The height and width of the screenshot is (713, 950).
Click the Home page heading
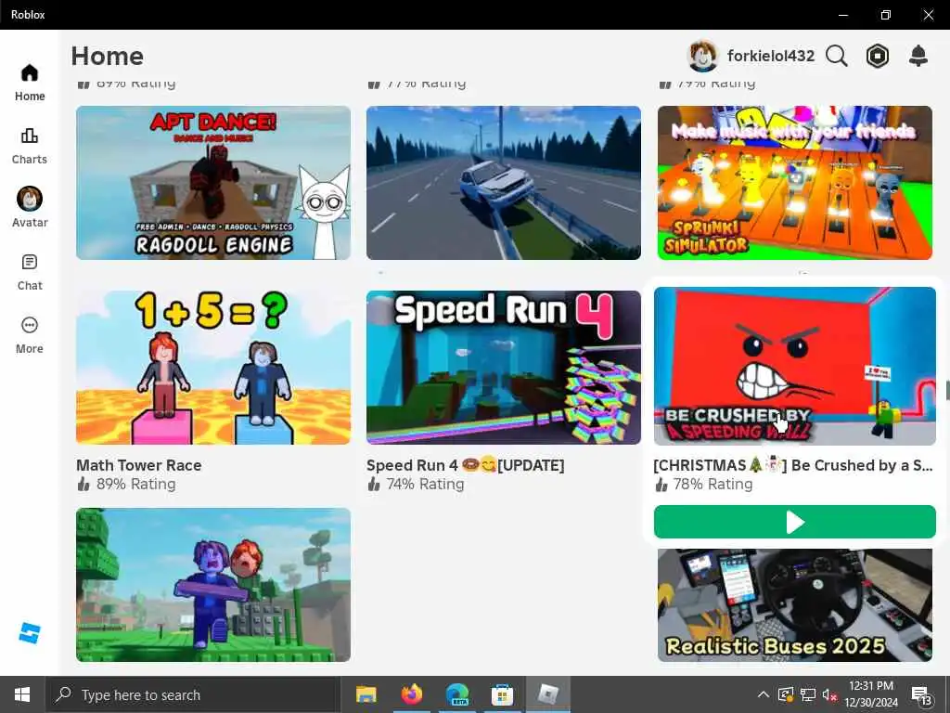[x=108, y=56]
